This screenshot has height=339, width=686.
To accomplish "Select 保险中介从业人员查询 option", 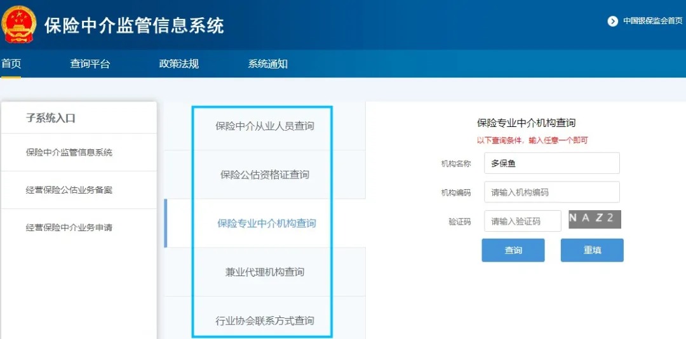I will click(265, 126).
